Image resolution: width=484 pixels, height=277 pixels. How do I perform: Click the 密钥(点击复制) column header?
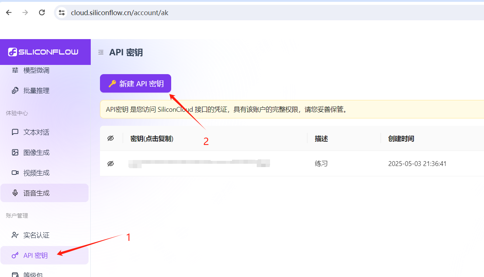152,139
